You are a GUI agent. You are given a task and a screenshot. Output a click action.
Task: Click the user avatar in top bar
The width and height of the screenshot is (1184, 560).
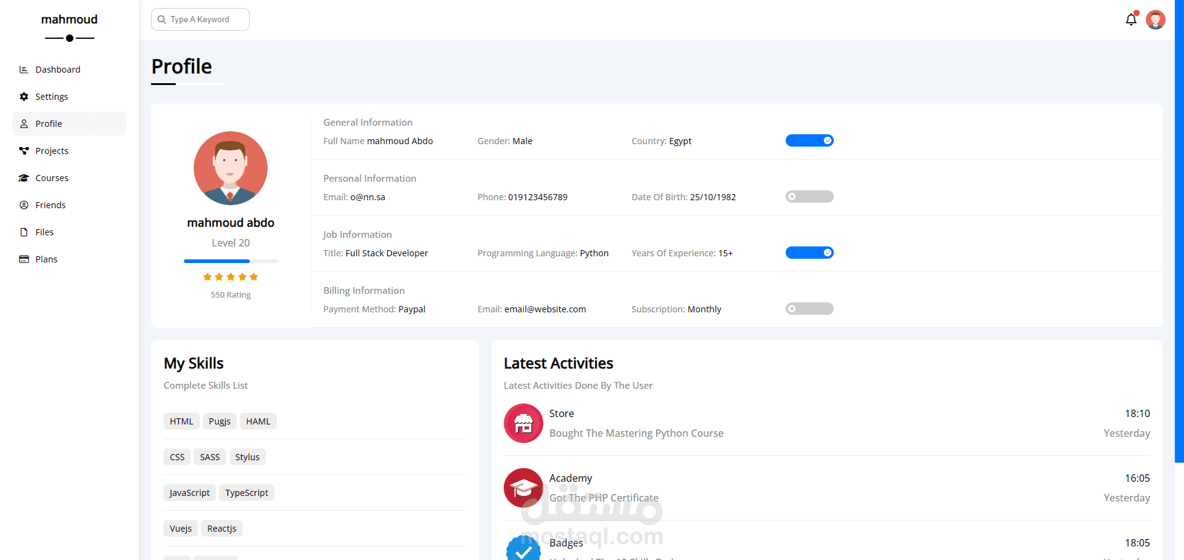point(1156,20)
